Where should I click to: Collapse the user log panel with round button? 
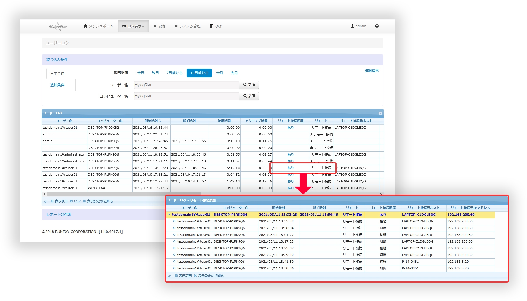tap(380, 113)
